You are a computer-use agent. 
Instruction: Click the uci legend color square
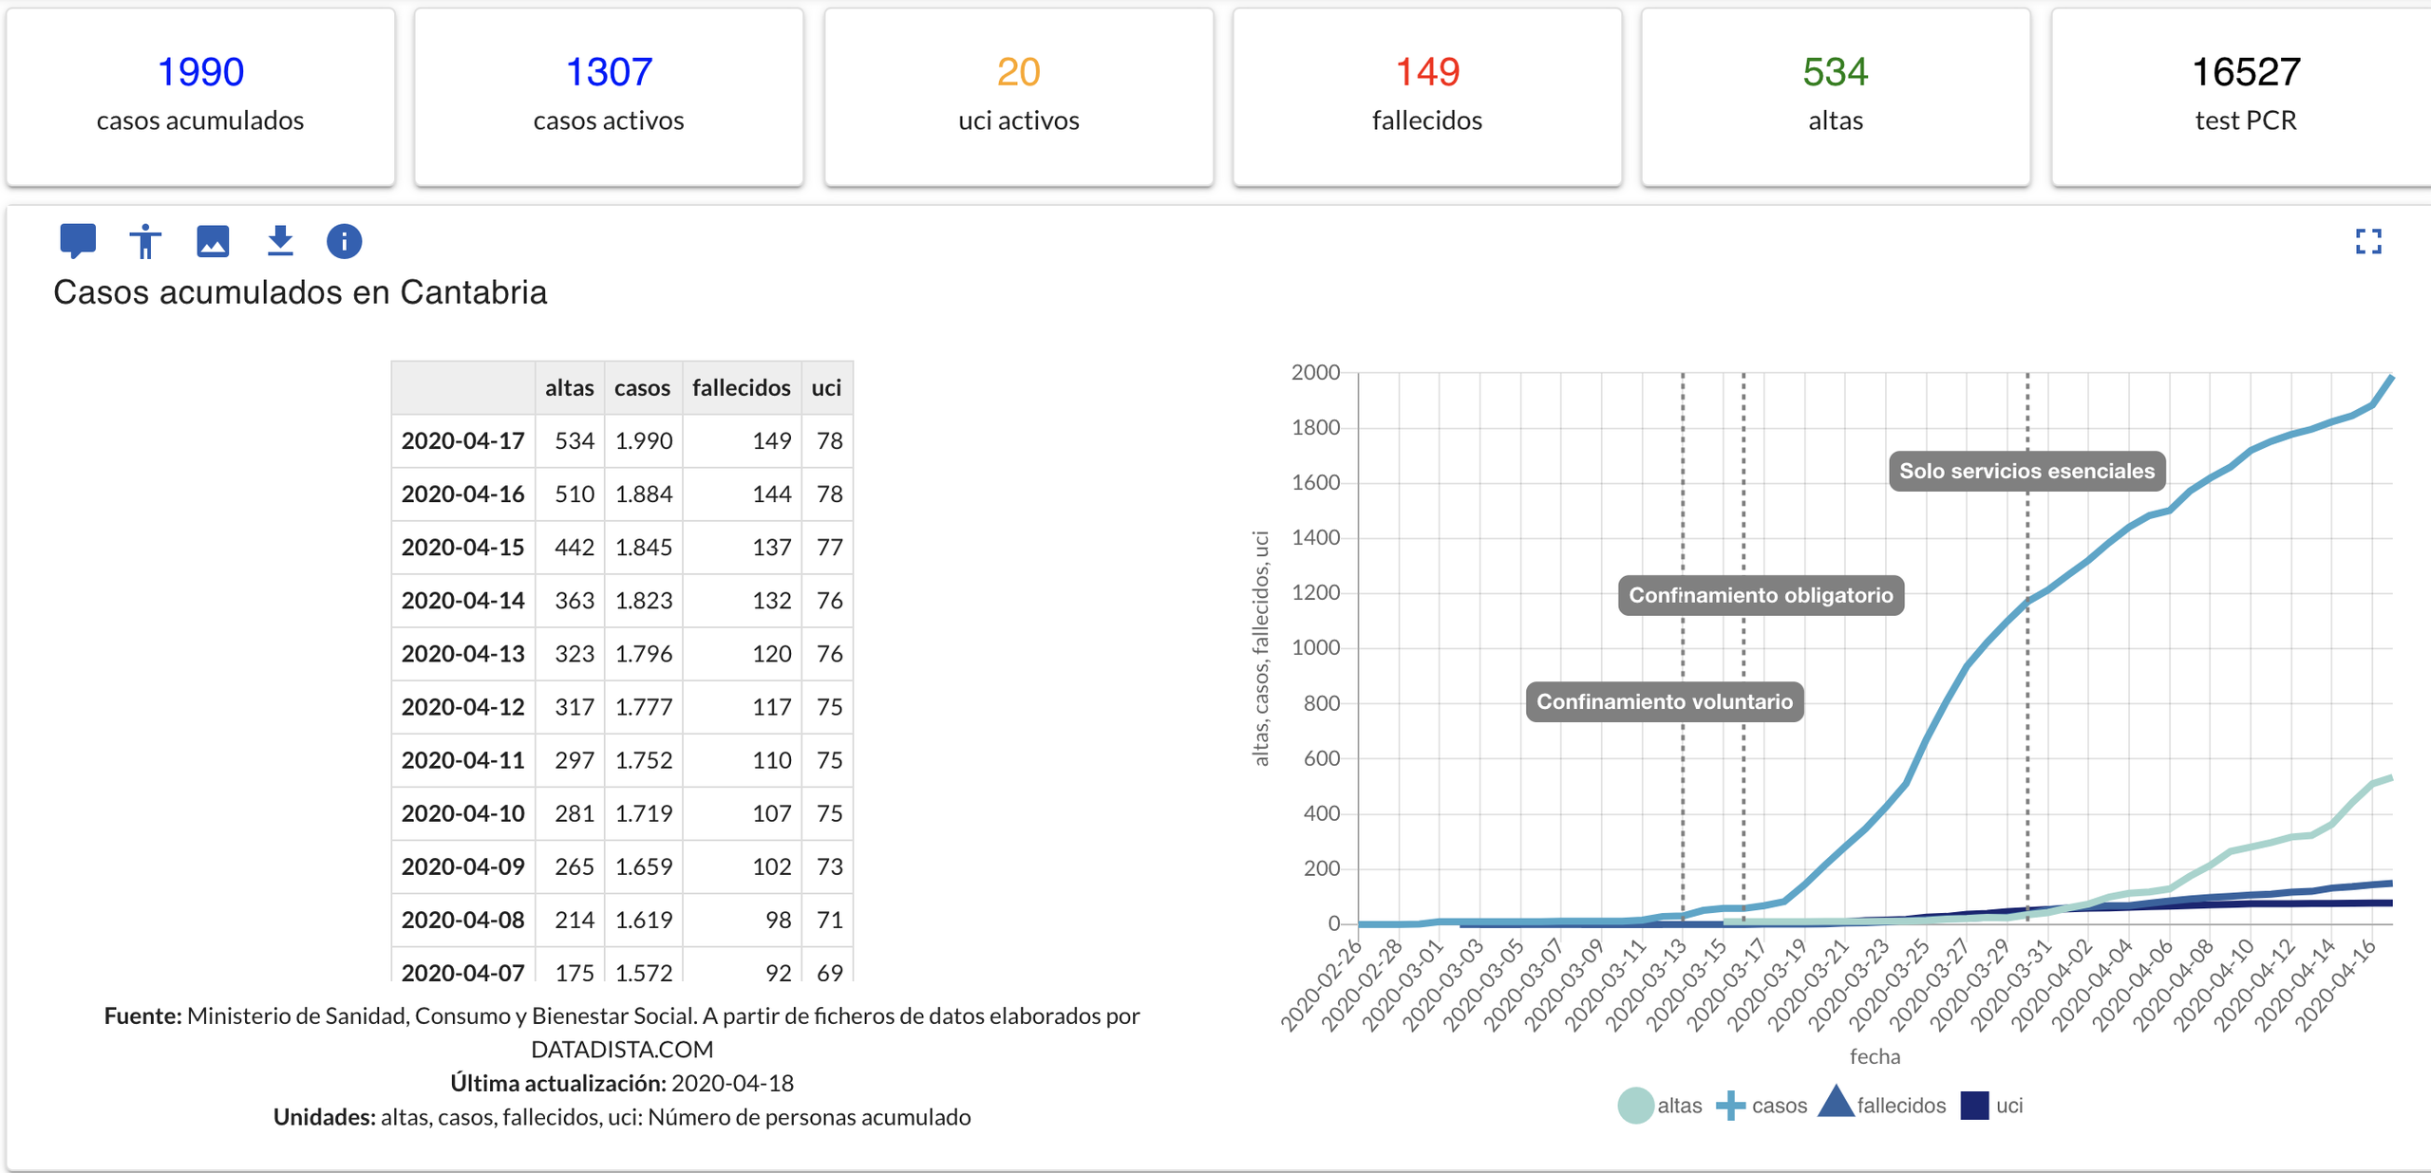pyautogui.click(x=1974, y=1106)
